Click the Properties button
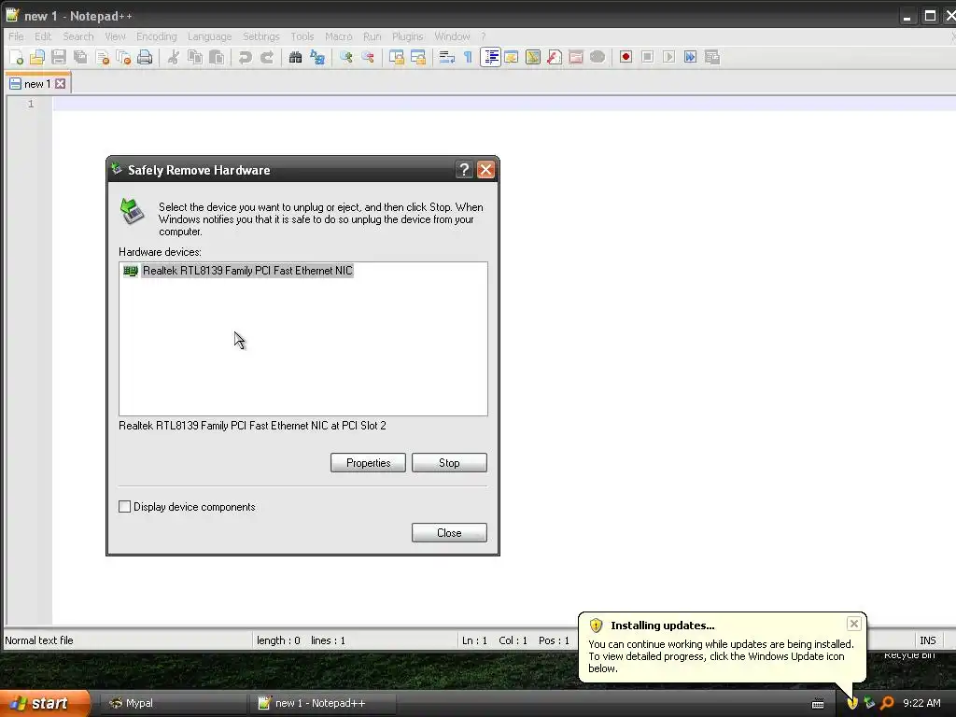The width and height of the screenshot is (956, 717). pos(368,463)
